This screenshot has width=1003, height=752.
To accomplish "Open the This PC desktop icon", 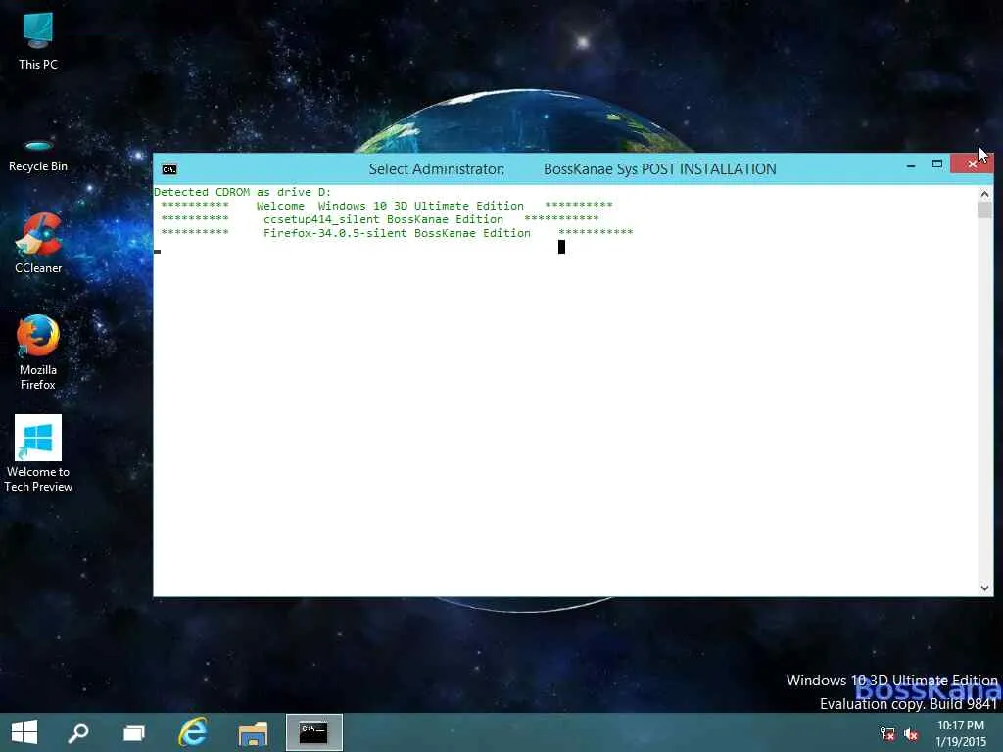I will click(38, 40).
